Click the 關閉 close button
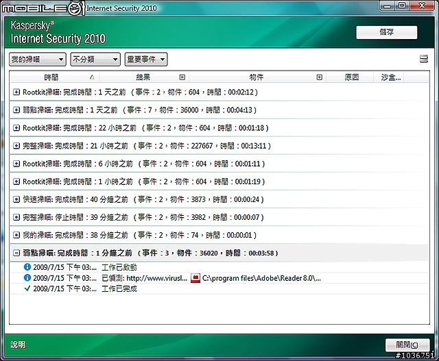 [407, 345]
